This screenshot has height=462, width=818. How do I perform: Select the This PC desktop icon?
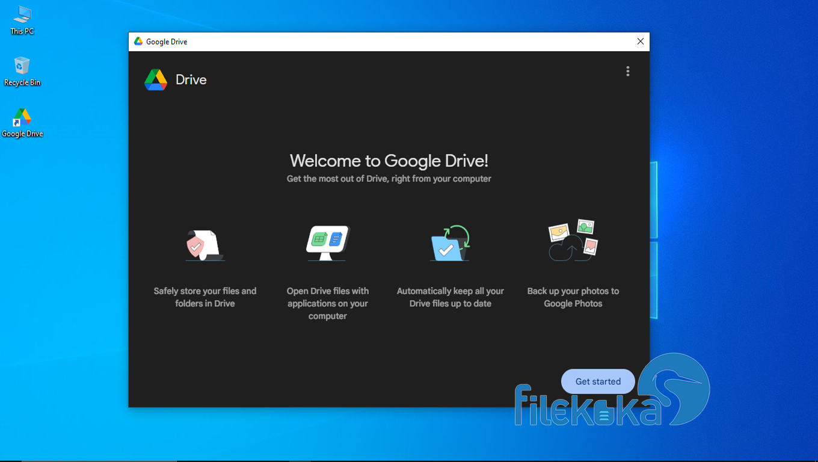(x=22, y=20)
